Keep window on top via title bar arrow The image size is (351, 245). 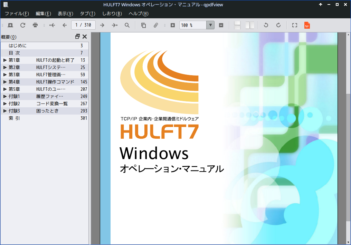pyautogui.click(x=321, y=4)
